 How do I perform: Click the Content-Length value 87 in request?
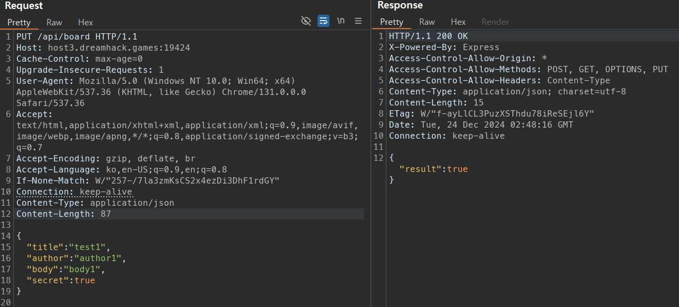click(x=105, y=214)
